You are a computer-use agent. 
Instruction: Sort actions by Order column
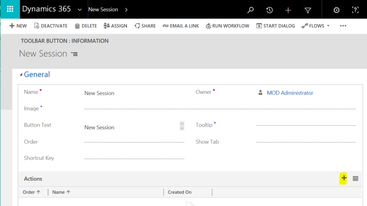tap(32, 192)
